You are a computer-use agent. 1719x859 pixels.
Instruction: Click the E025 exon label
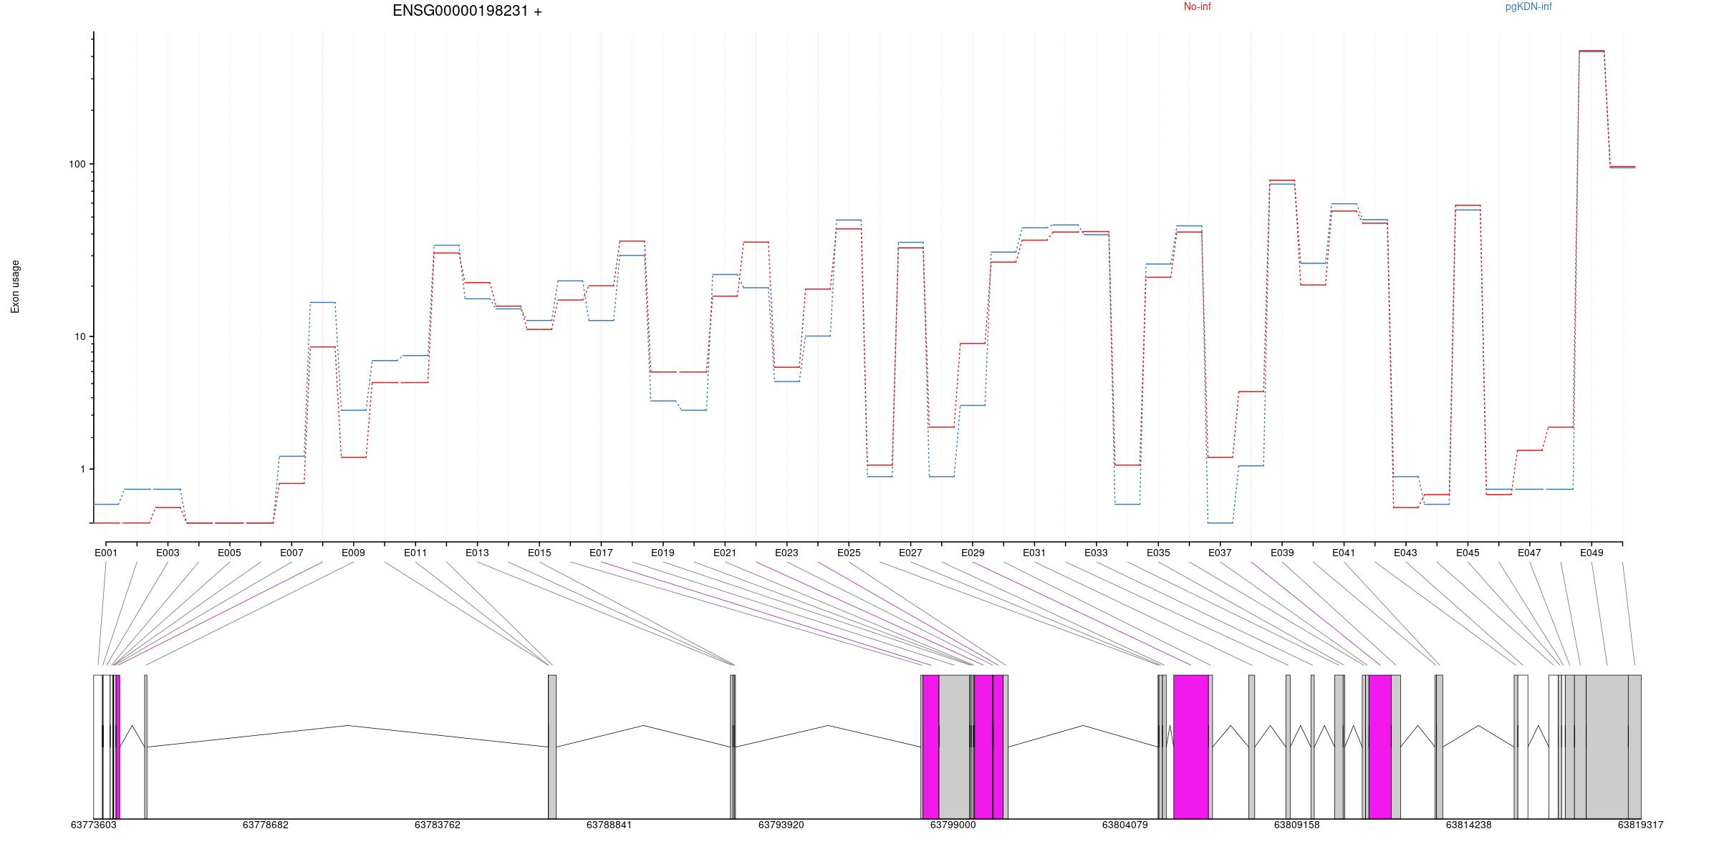click(x=848, y=553)
